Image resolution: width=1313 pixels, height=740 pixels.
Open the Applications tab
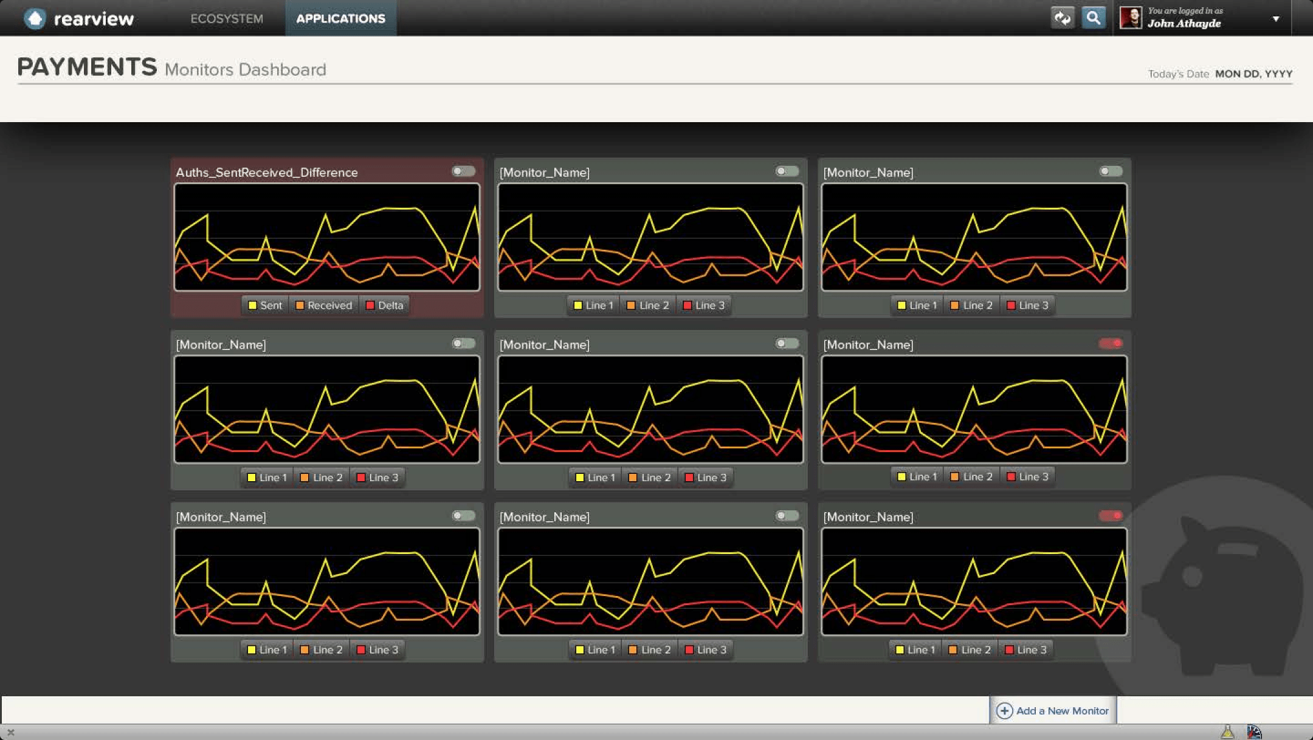(340, 18)
